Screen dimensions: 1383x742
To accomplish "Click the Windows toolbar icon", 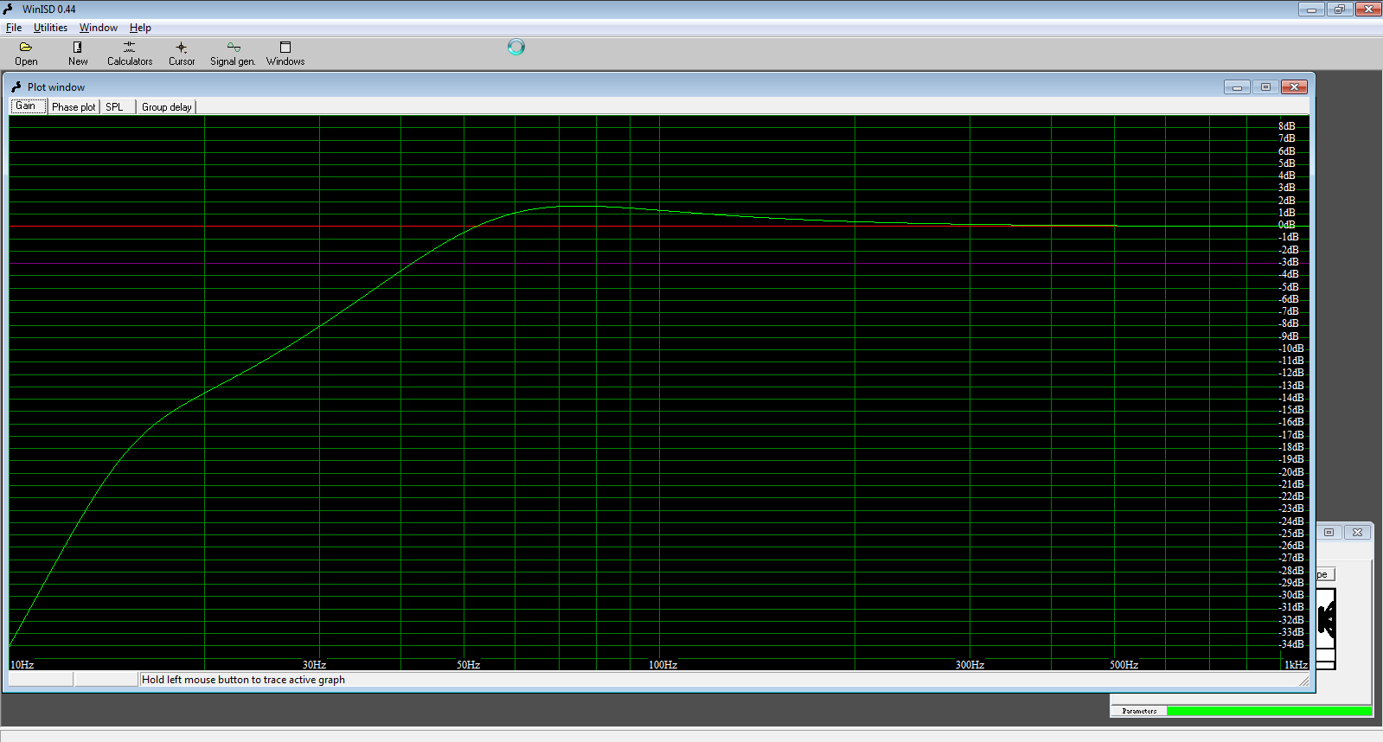I will pyautogui.click(x=285, y=54).
